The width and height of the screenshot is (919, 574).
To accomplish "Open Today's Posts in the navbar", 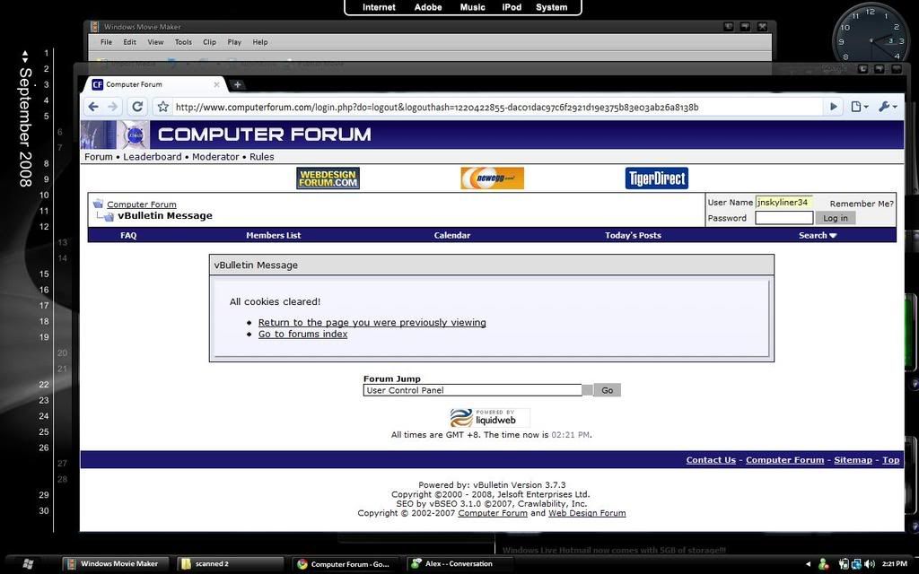I will pos(633,236).
